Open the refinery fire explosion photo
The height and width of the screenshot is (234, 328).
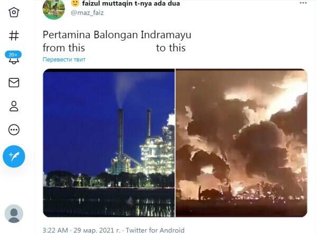[241, 143]
